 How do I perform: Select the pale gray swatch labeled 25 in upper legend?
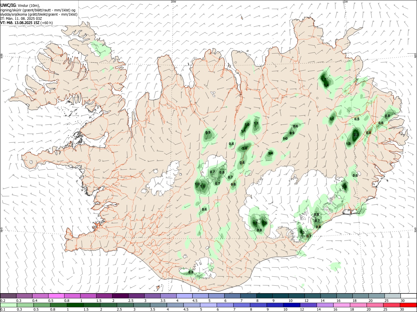(x=392, y=296)
